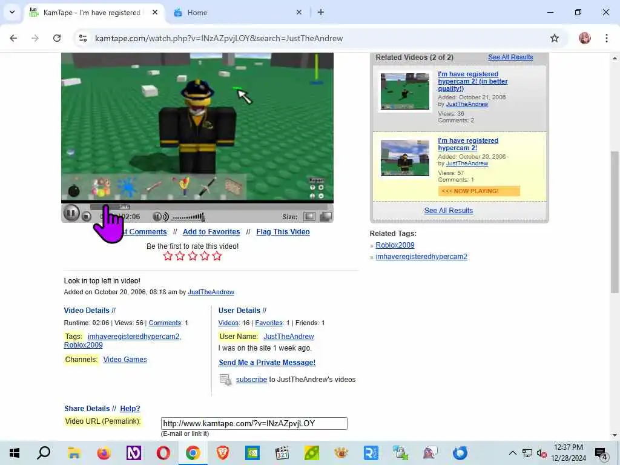
Task: Rate the video one star
Action: click(168, 256)
